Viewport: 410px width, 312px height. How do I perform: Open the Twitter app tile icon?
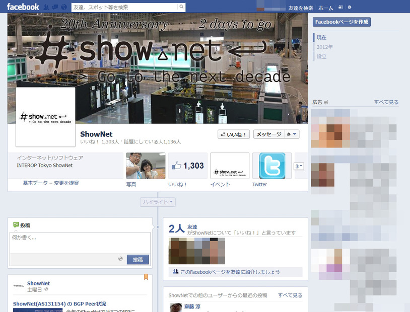pyautogui.click(x=272, y=166)
